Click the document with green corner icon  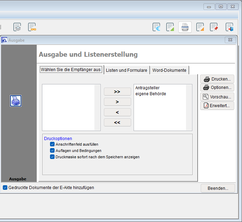(x=170, y=27)
